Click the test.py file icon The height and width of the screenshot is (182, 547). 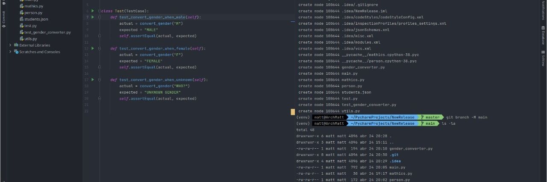point(21,26)
